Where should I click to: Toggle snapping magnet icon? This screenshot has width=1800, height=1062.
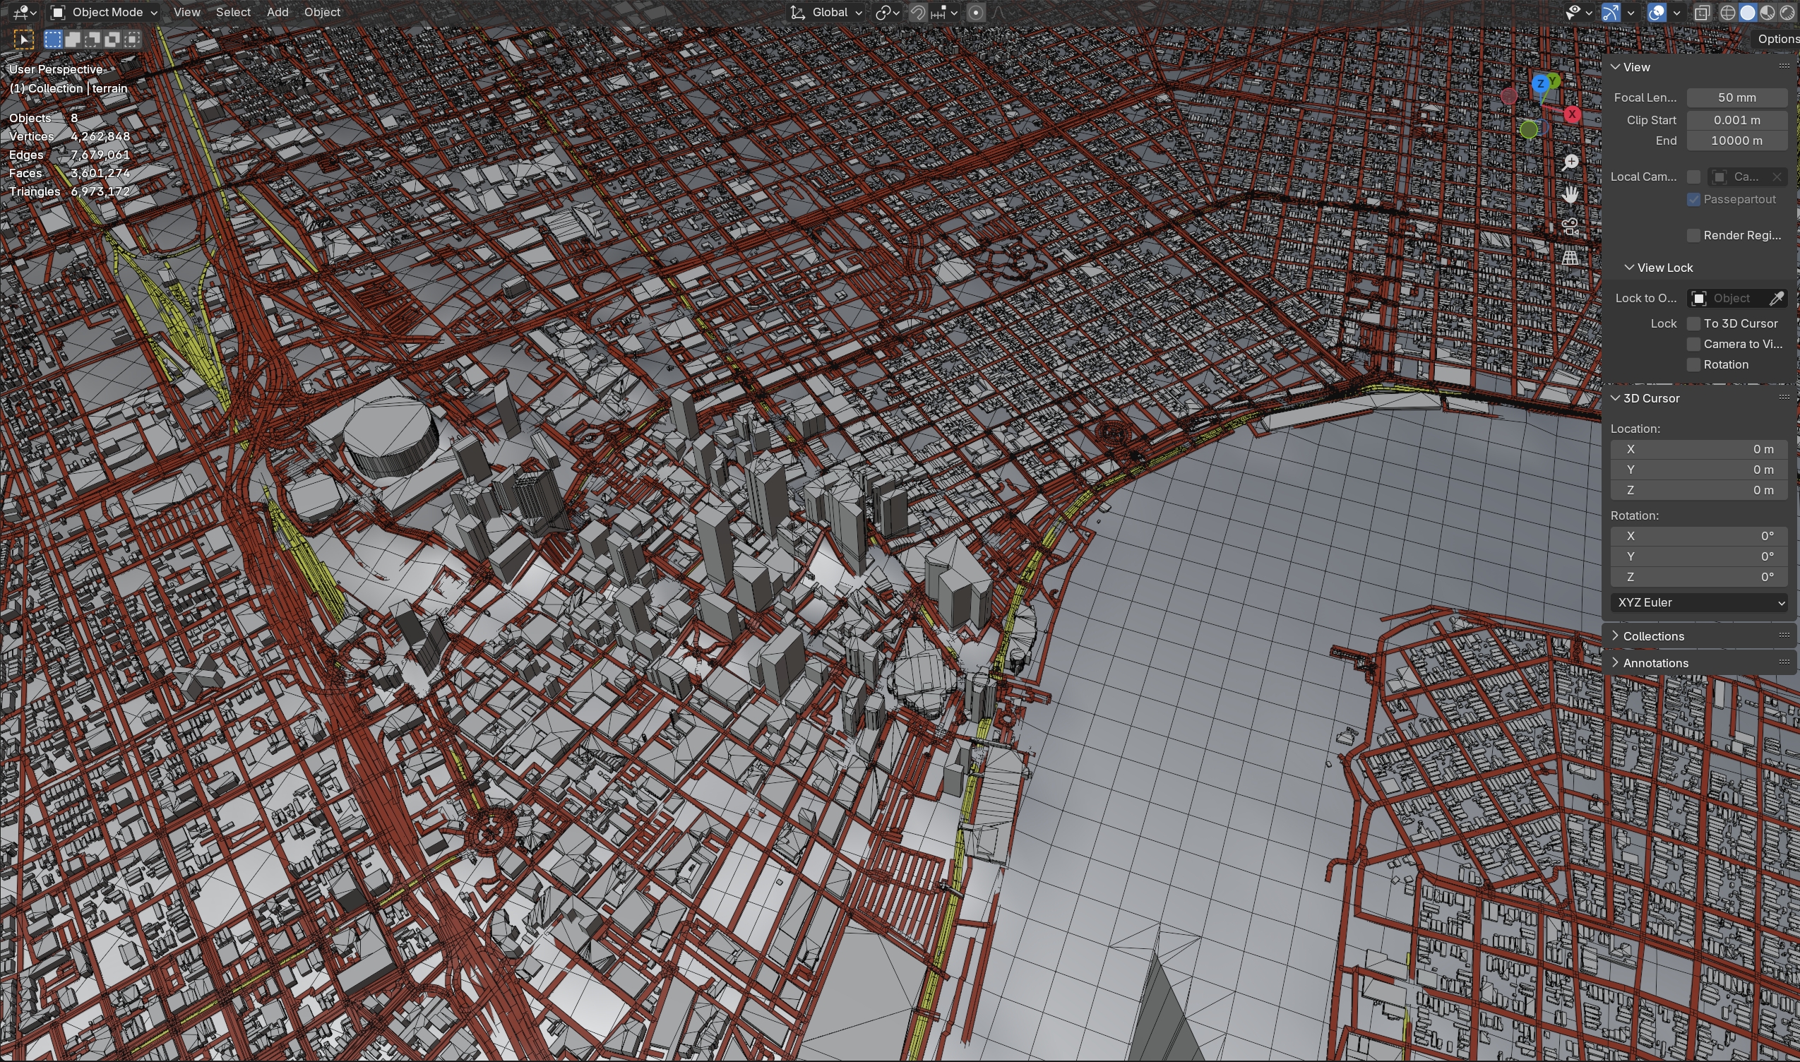917,13
